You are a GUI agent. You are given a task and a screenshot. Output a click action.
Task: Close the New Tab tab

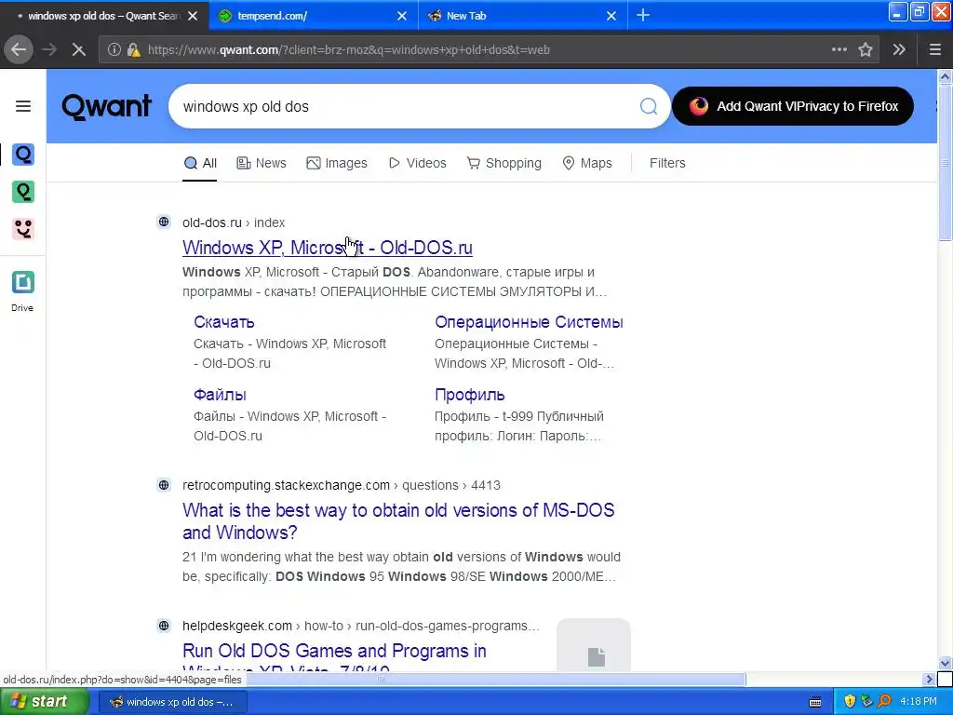coord(611,17)
